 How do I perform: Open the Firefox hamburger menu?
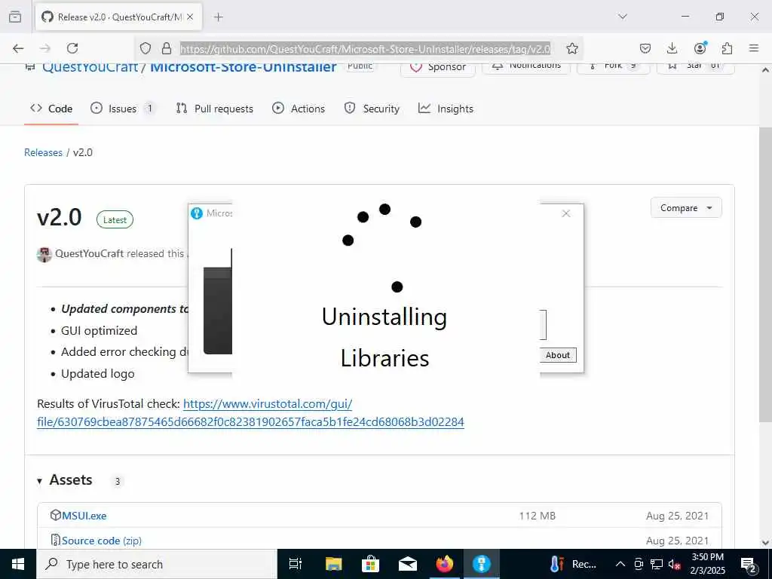[754, 48]
